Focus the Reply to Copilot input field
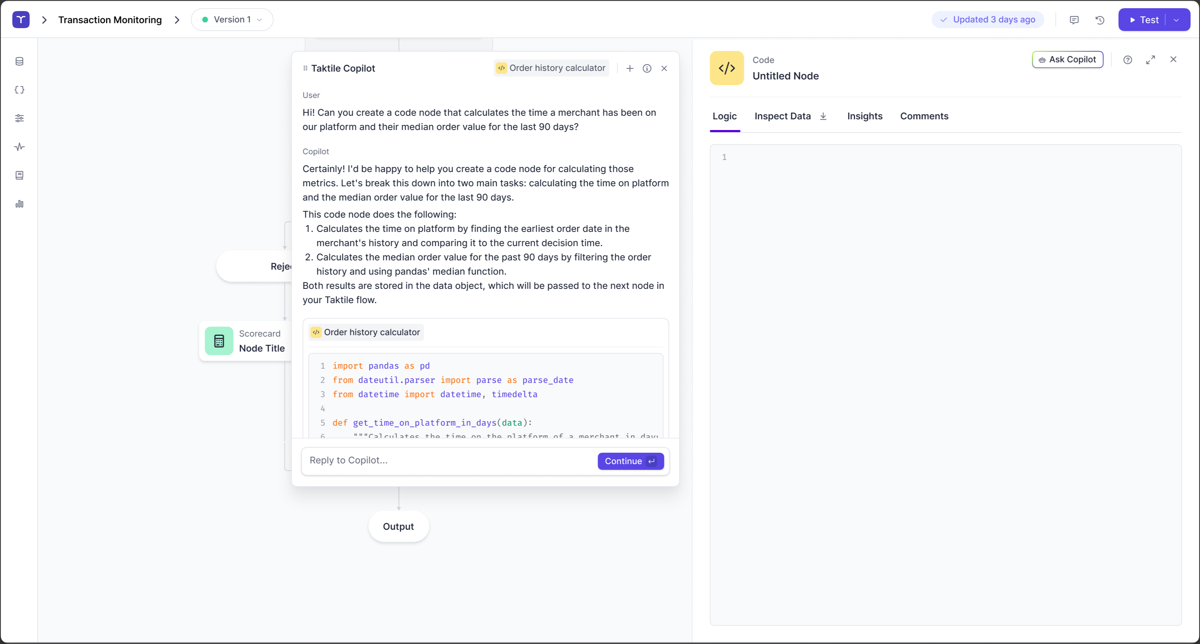This screenshot has height=644, width=1200. 450,461
